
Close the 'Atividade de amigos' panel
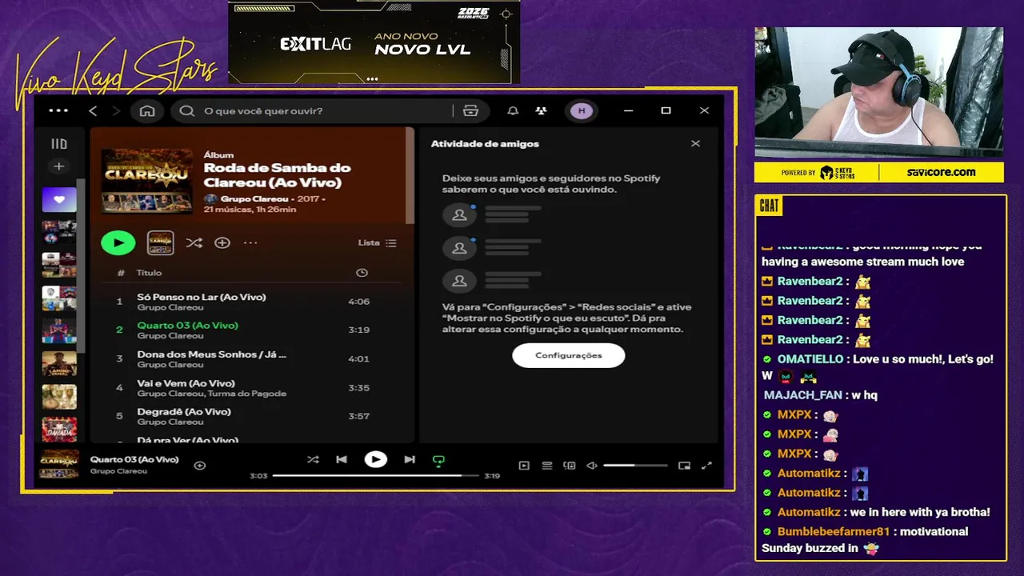pos(695,144)
